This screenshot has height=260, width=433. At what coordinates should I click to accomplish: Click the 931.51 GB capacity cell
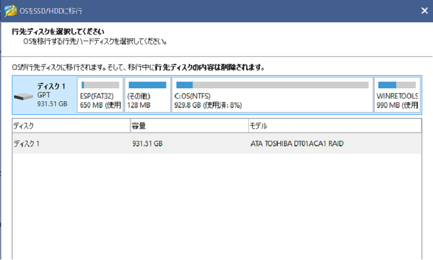point(147,144)
